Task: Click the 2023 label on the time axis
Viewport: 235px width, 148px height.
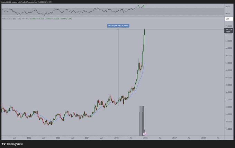Action: 58,138
